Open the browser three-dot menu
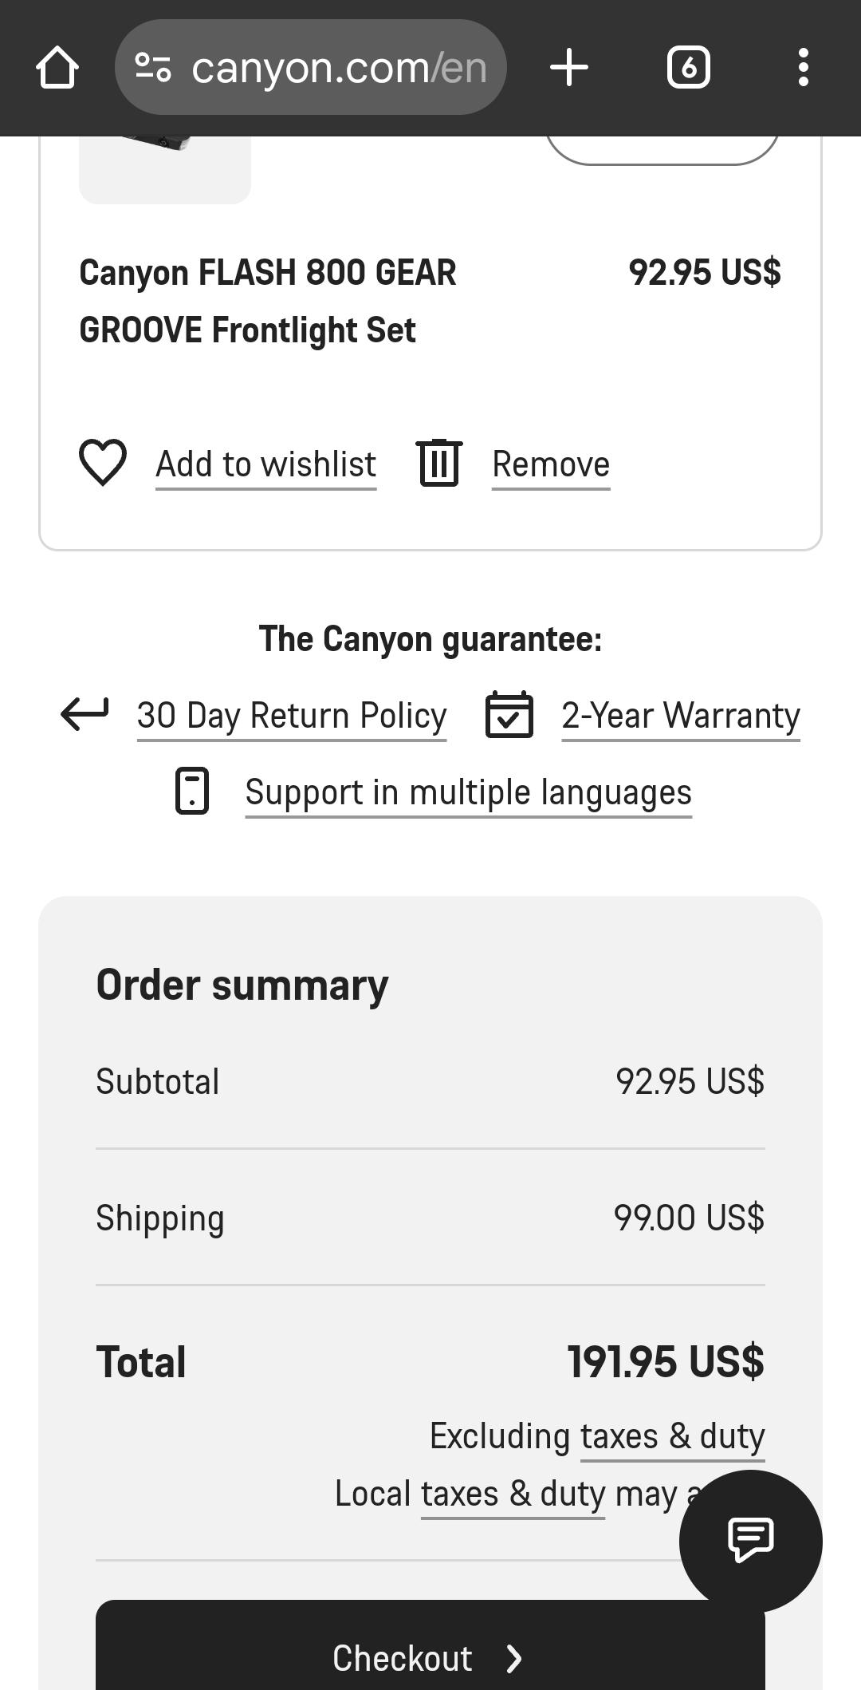Screen dimensions: 861x1690 [803, 68]
